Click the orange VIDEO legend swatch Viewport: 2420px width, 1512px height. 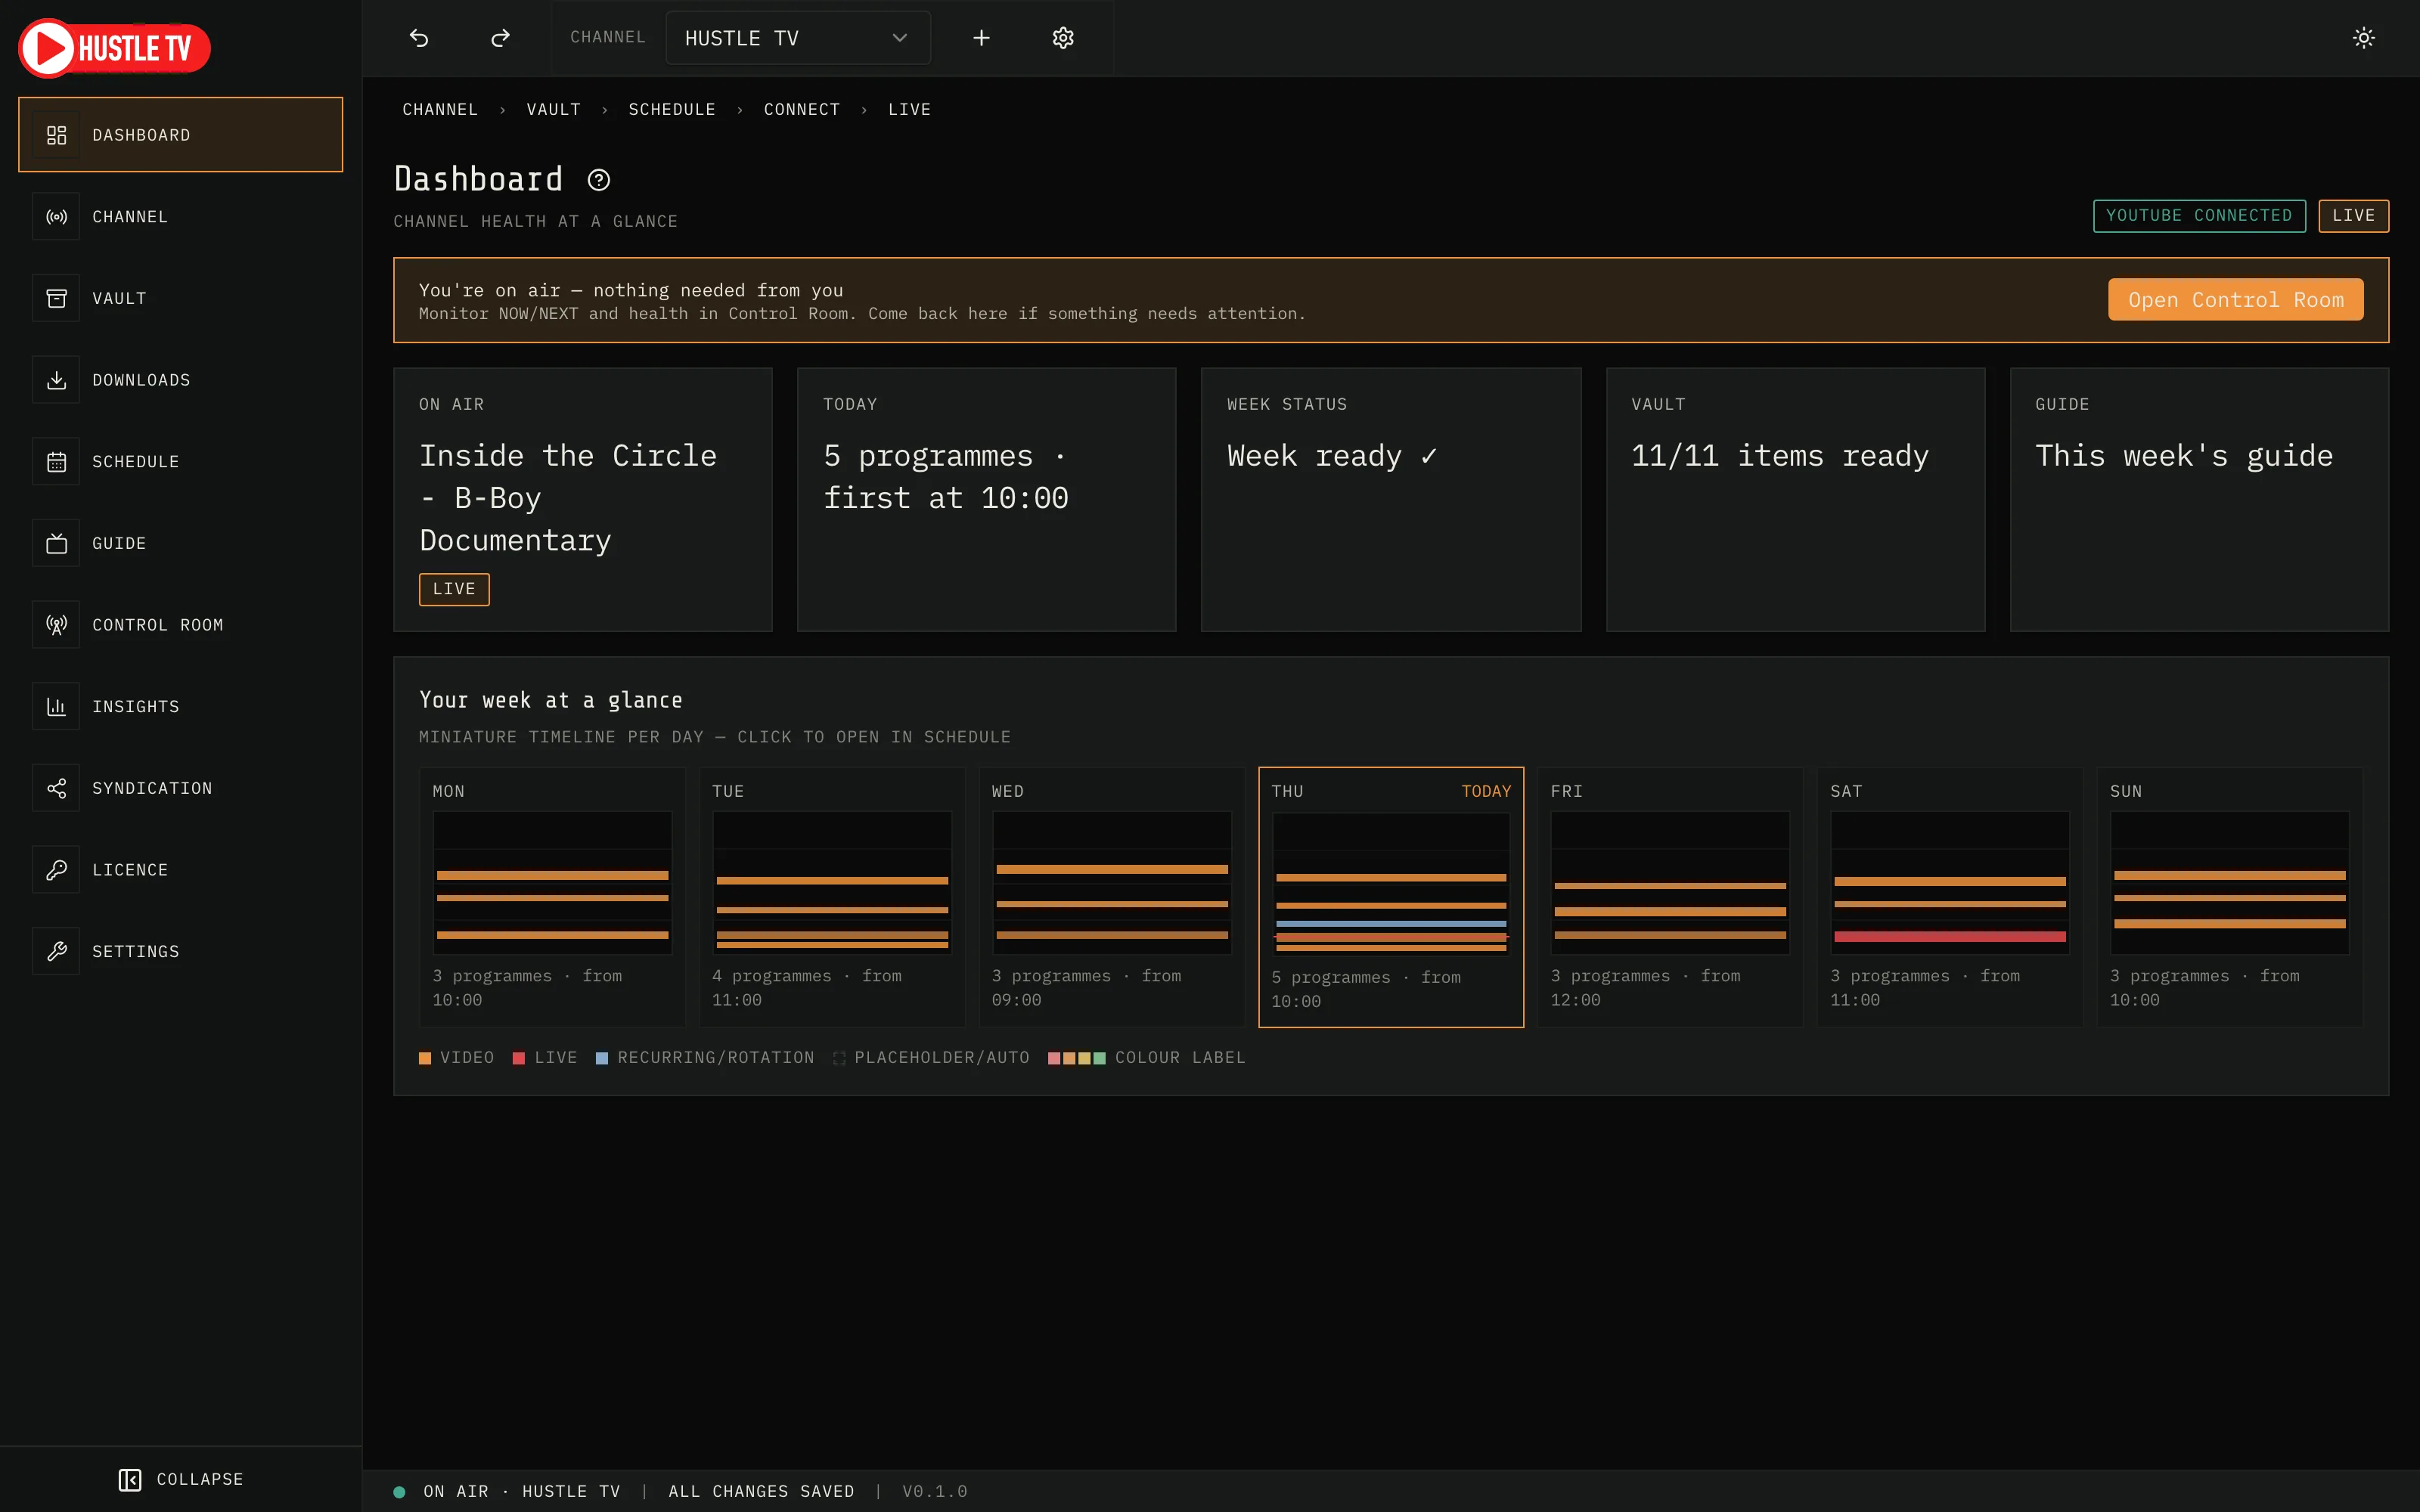point(425,1058)
